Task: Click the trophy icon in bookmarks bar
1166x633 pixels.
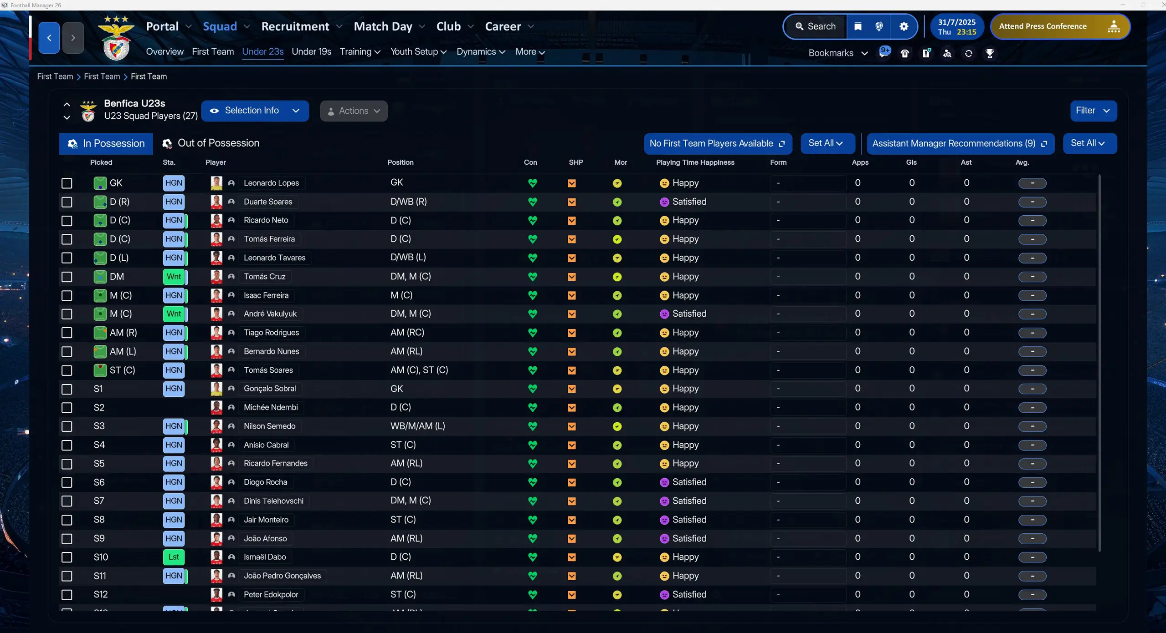Action: [x=989, y=53]
